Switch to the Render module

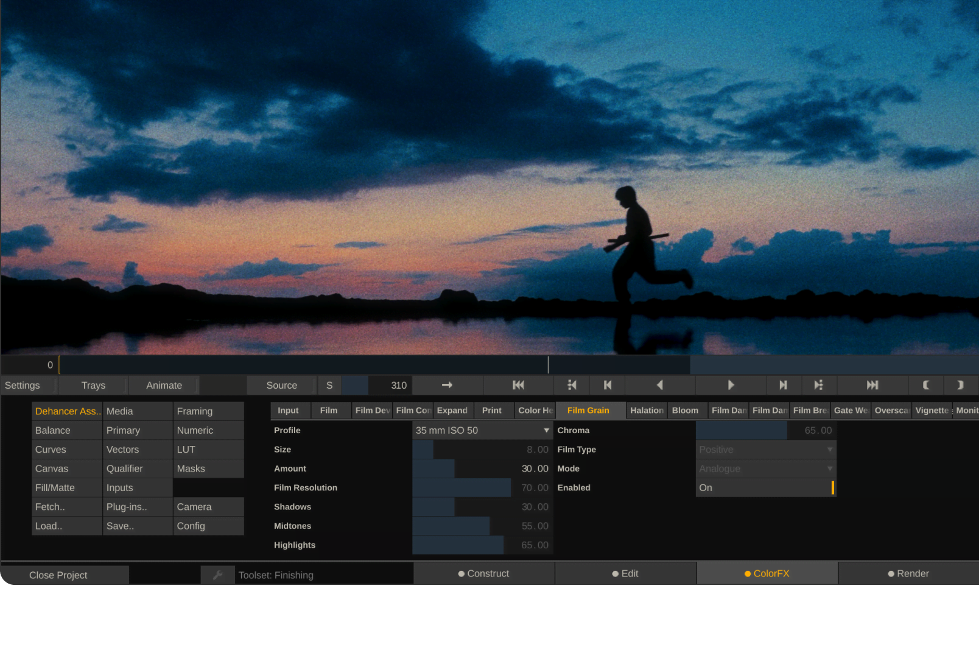[x=908, y=573]
